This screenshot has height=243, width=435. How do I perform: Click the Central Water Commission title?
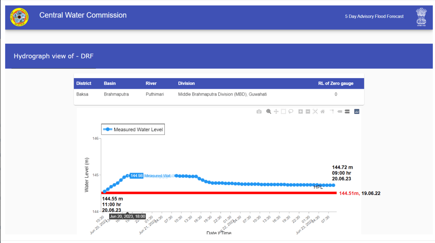(x=83, y=15)
